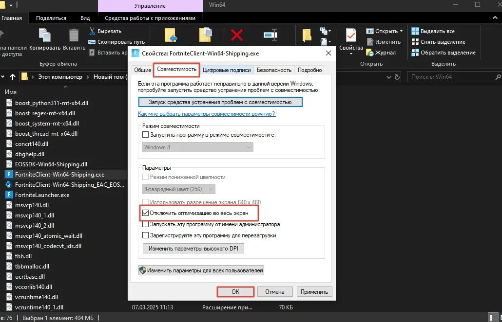This screenshot has height=322, width=502.
Task: Select the Общие tab in the properties dialog
Action: pos(142,70)
